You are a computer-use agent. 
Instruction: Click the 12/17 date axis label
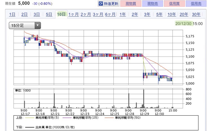coord(25,114)
